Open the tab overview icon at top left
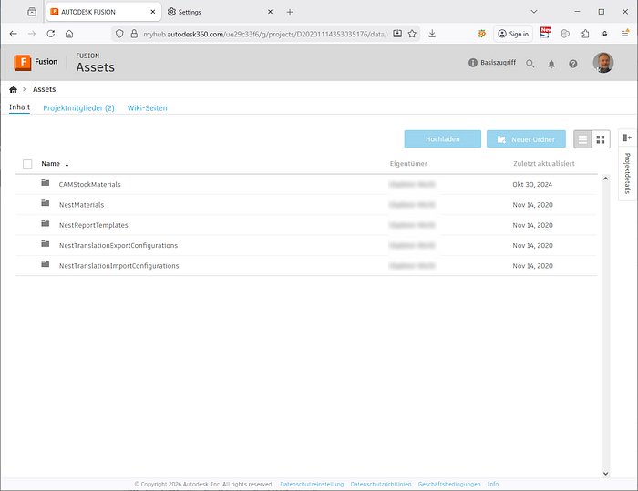Viewport: 638px width, 491px height. (32, 12)
